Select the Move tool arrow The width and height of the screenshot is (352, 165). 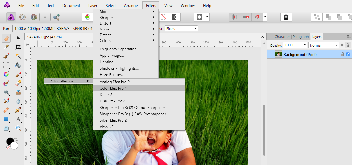point(18,38)
